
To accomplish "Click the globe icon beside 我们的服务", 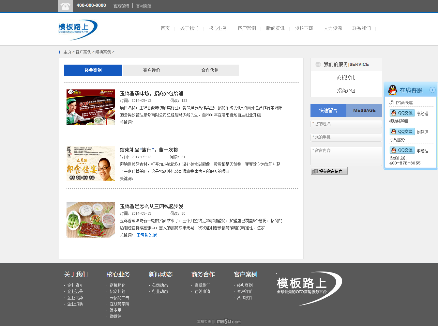I will coord(318,65).
